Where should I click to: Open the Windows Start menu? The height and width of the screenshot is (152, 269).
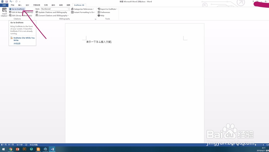coord(3,149)
